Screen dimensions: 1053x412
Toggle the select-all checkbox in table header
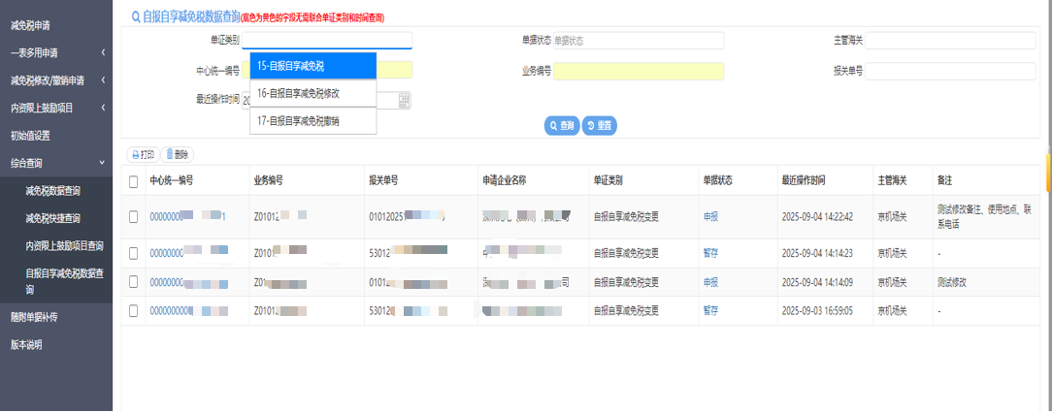134,181
